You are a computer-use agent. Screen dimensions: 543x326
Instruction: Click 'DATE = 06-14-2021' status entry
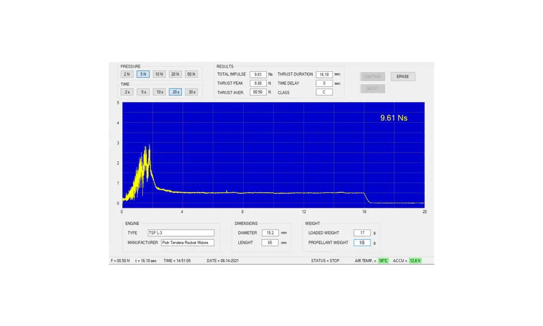[223, 261]
